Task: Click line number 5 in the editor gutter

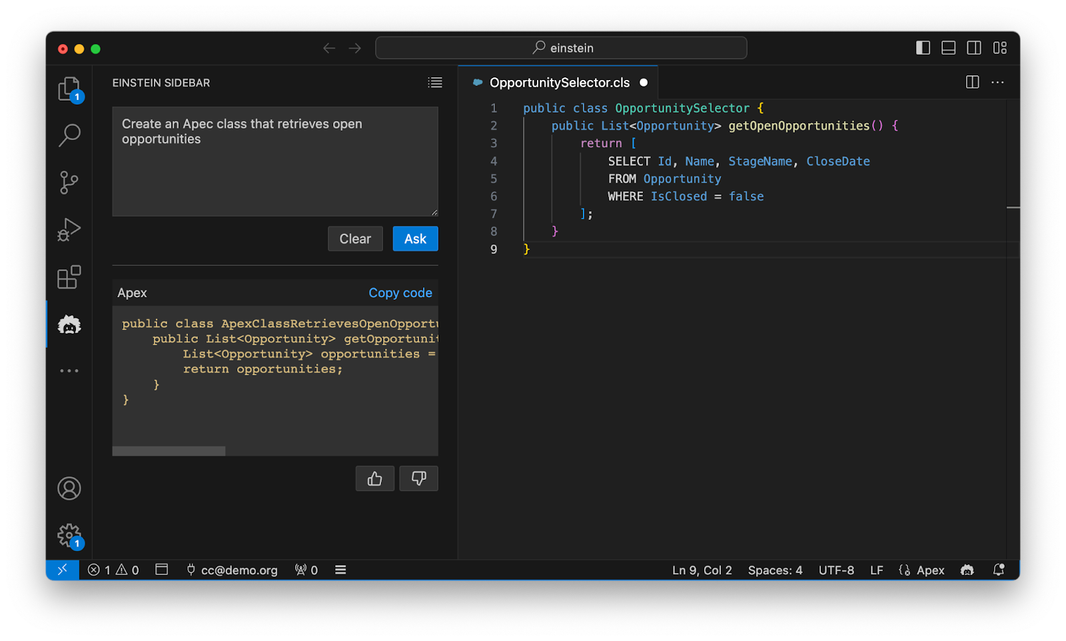Action: [494, 179]
